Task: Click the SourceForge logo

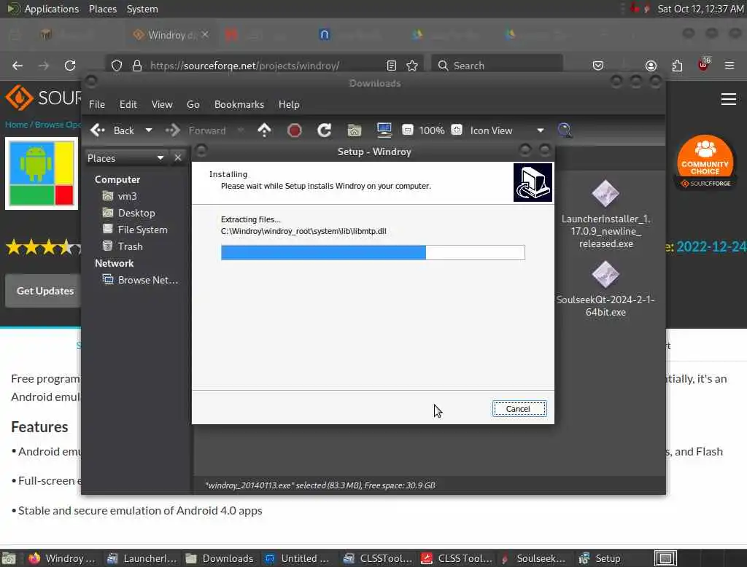Action: coord(43,98)
